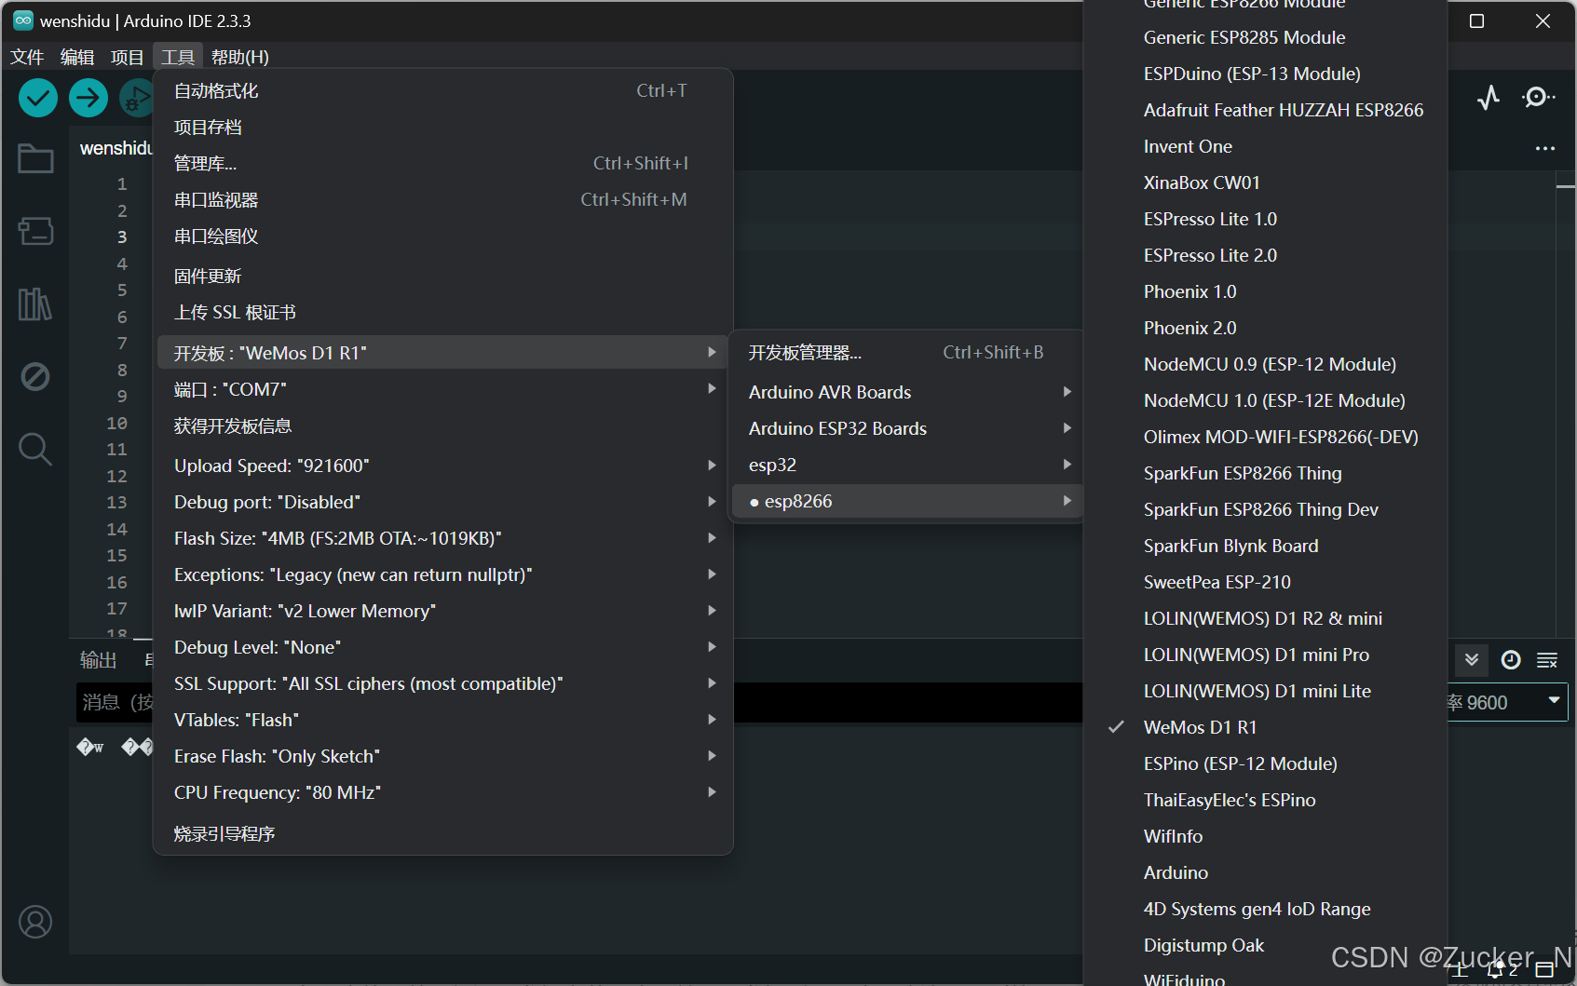The image size is (1577, 986).
Task: Choose 获得开发板信息 entry
Action: 442,425
